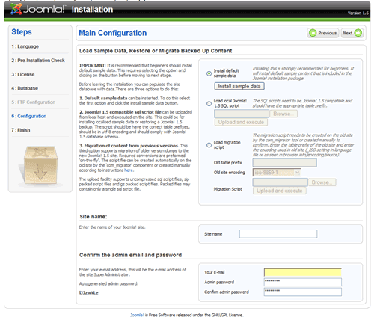Click the green Previous arrow icon
374x317 pixels.
tap(313, 33)
